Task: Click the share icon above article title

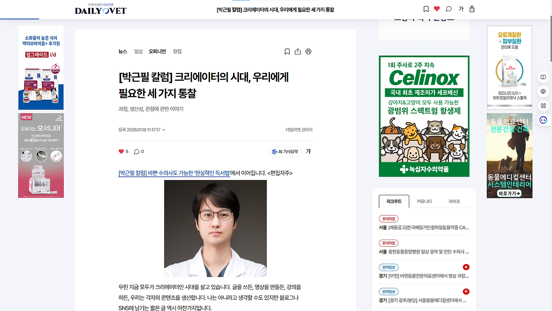Action: coord(298,51)
